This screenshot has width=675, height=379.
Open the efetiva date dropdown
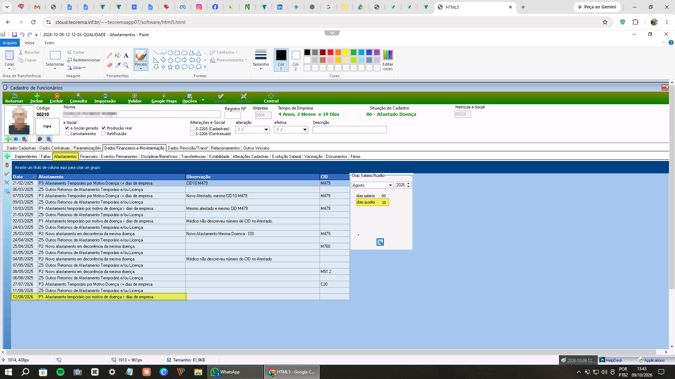coord(305,130)
